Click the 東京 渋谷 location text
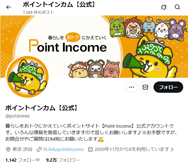The width and height of the screenshot is (188, 165). (22, 149)
